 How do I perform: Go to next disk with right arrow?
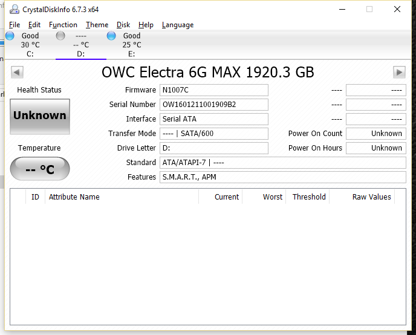pyautogui.click(x=399, y=72)
